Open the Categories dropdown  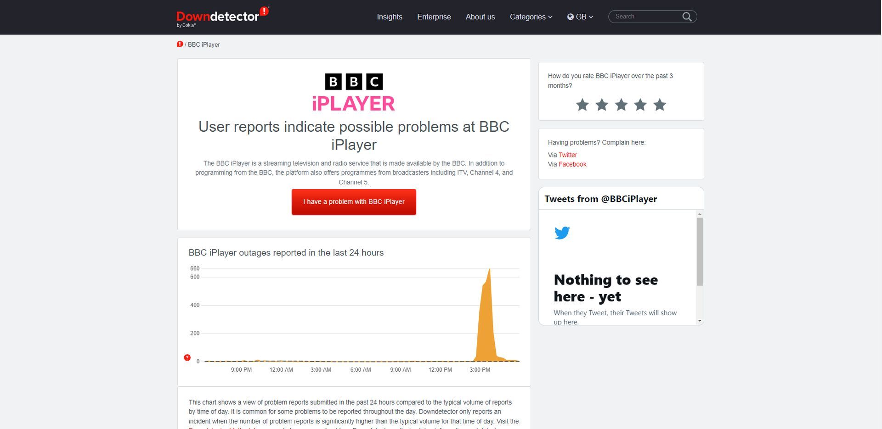(531, 17)
